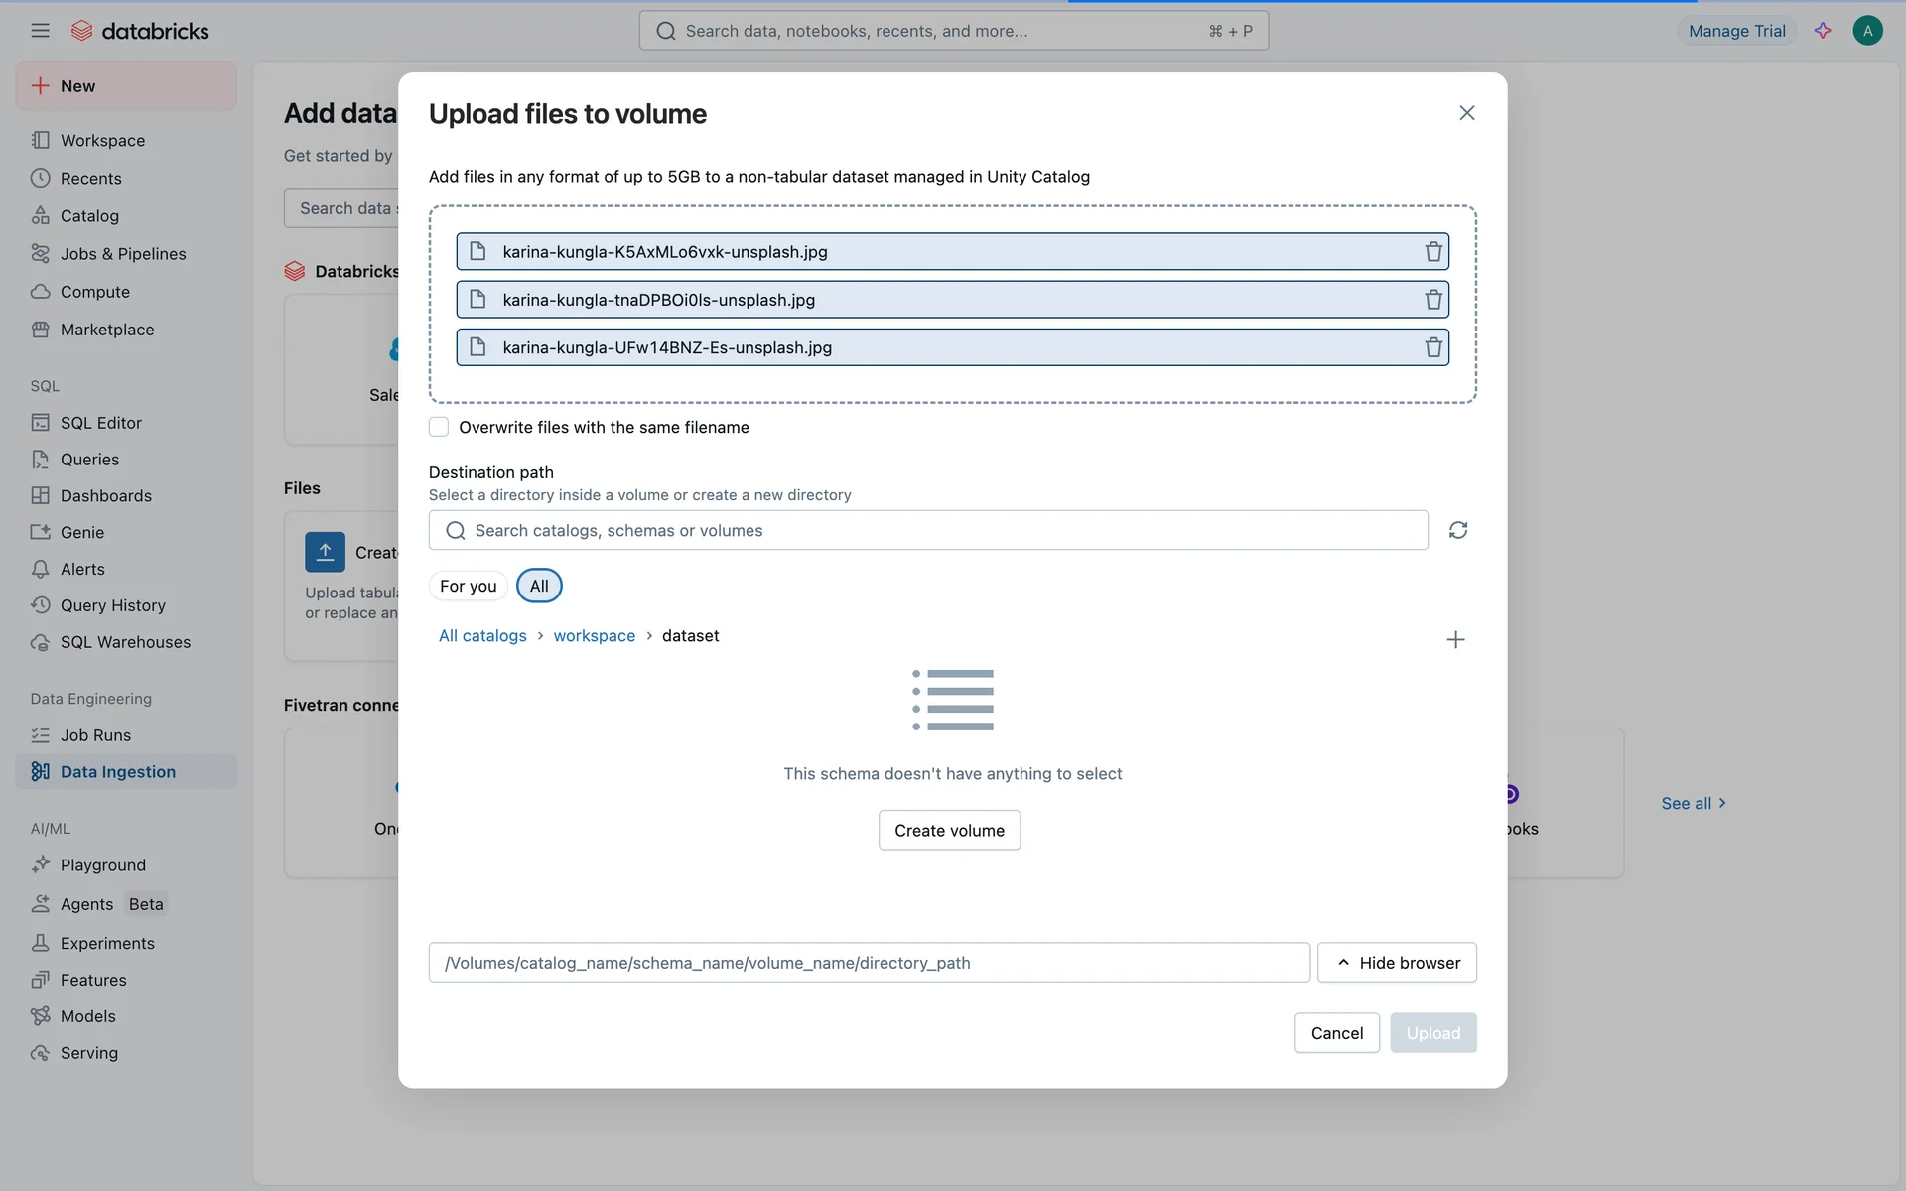The height and width of the screenshot is (1191, 1906).
Task: Click the trash icon for the UFw14BNZ-Es file
Action: [1432, 347]
